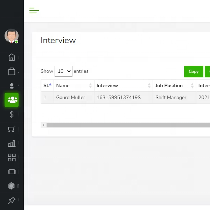Open the dollar sign payroll icon

tap(12, 114)
